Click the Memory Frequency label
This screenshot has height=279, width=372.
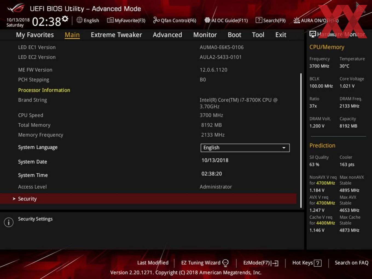pyautogui.click(x=40, y=135)
